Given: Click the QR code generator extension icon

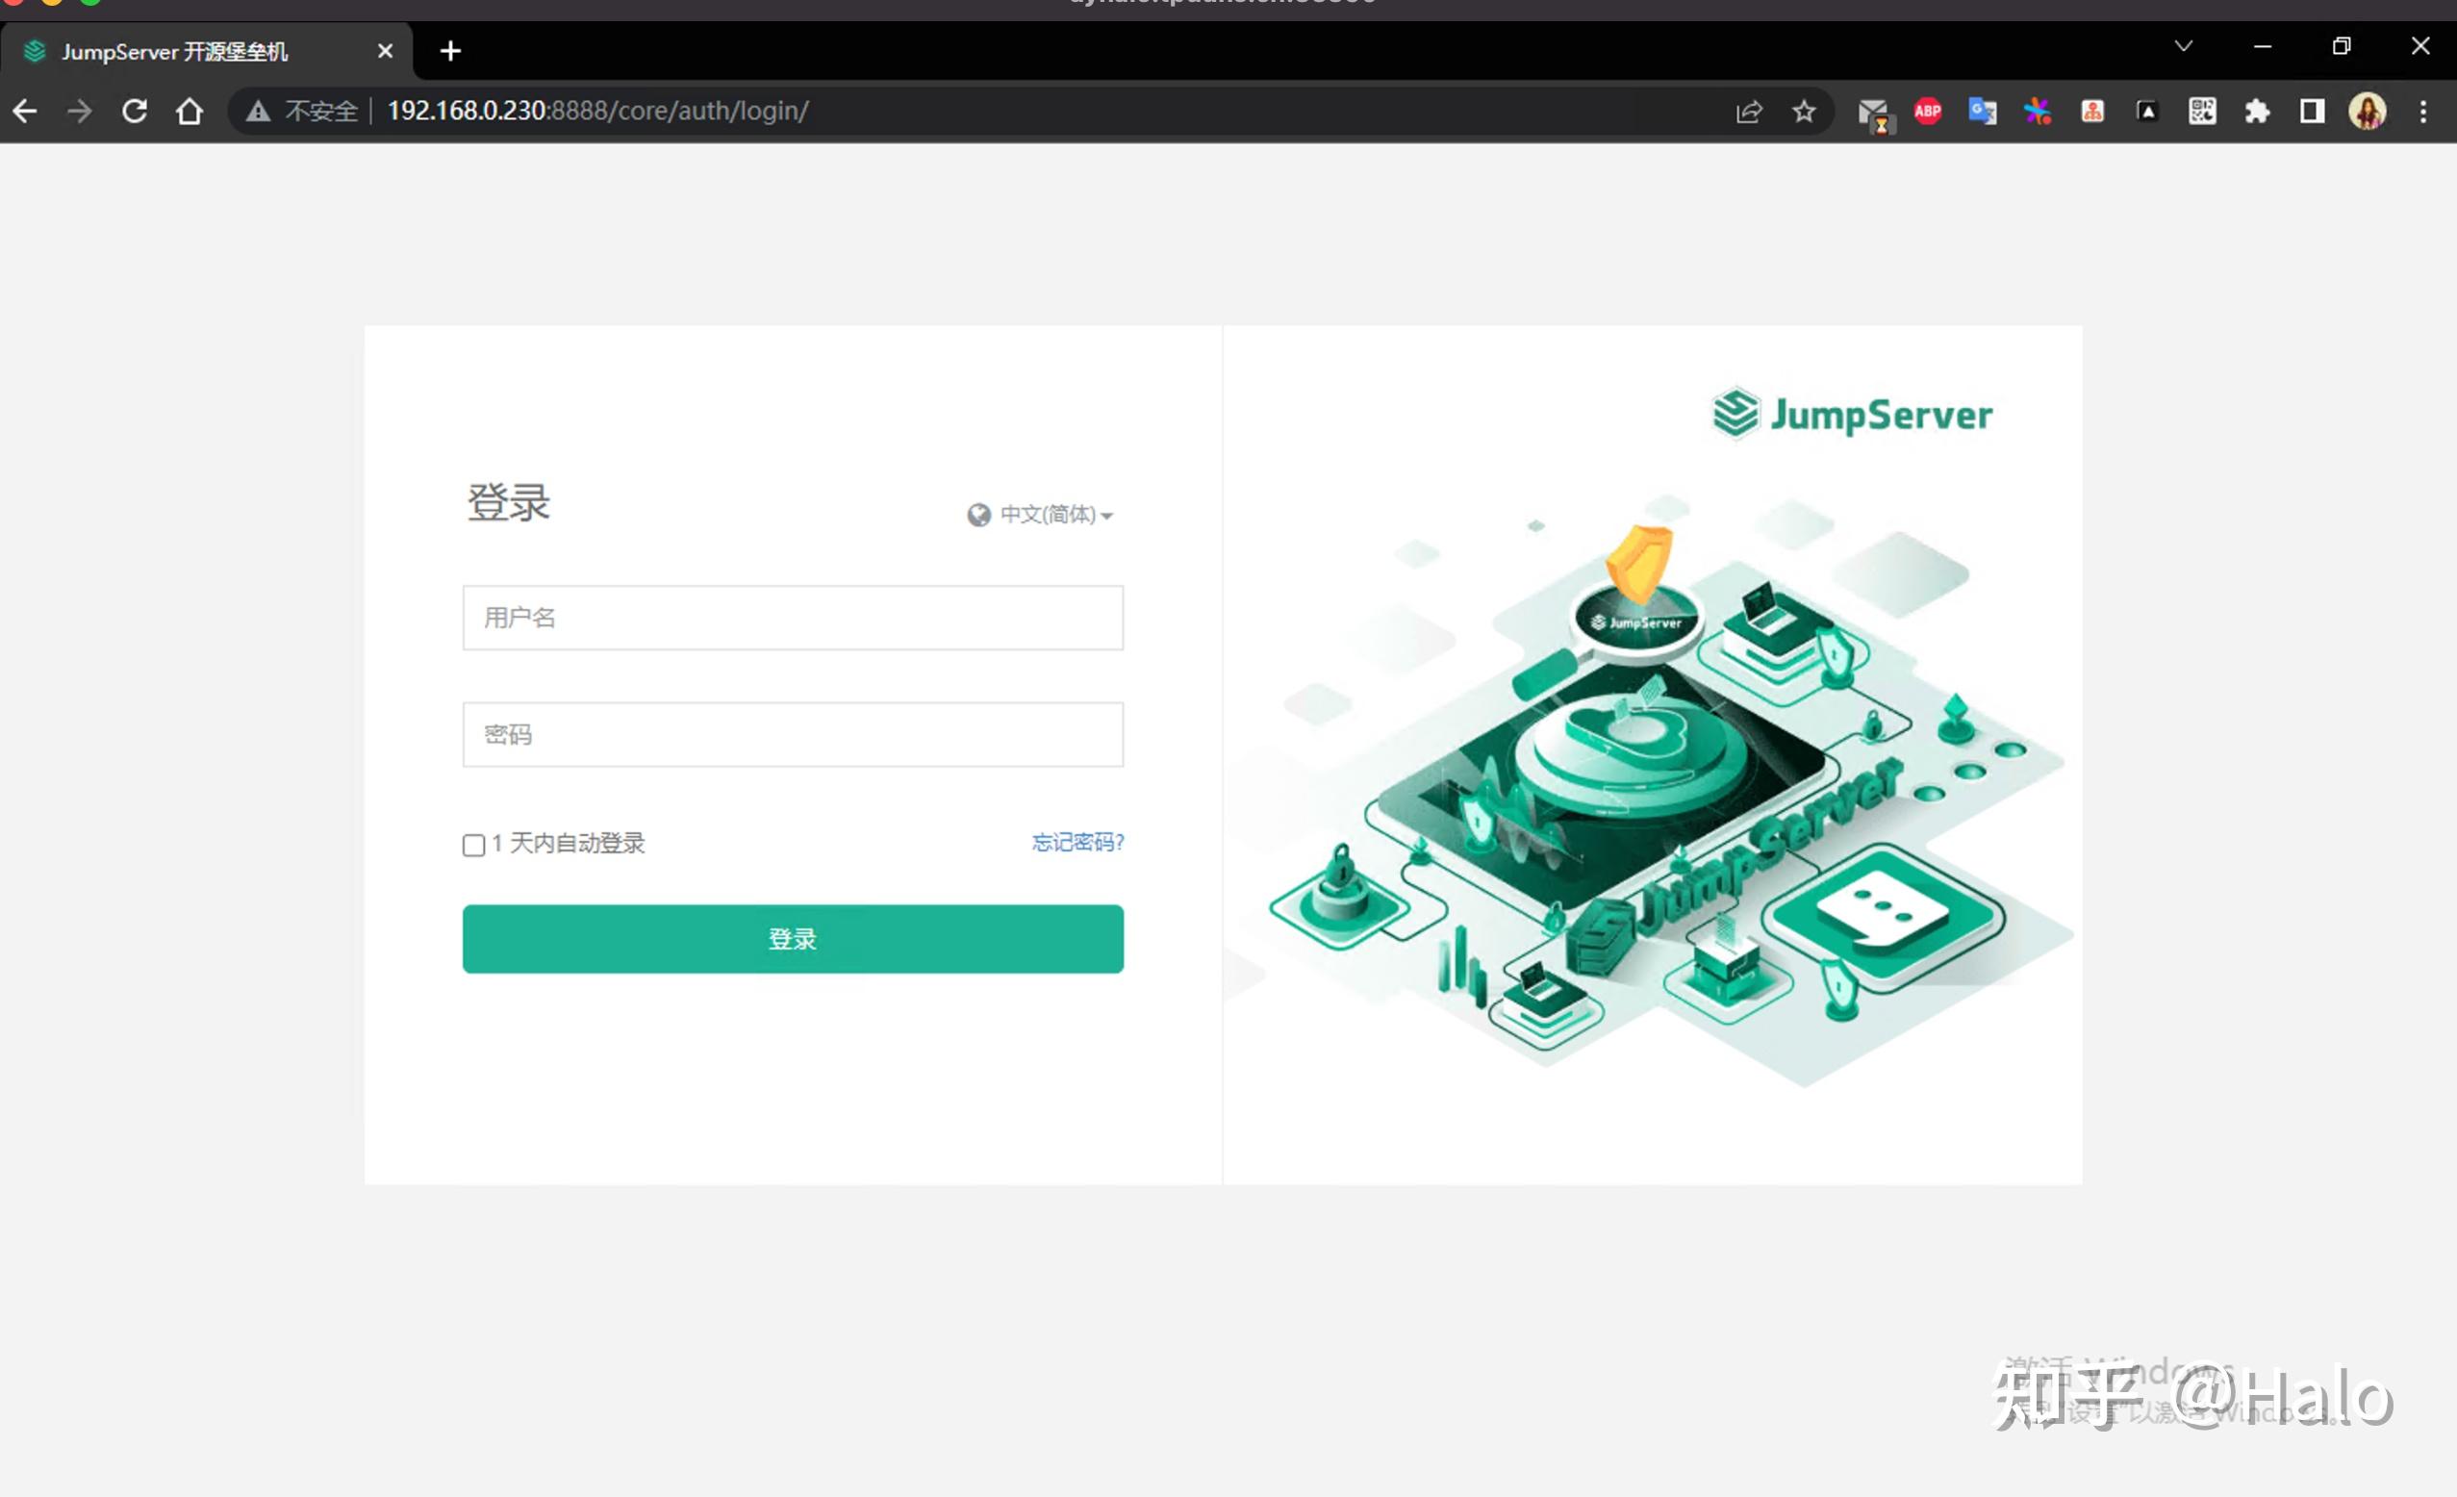Looking at the screenshot, I should coord(2203,111).
